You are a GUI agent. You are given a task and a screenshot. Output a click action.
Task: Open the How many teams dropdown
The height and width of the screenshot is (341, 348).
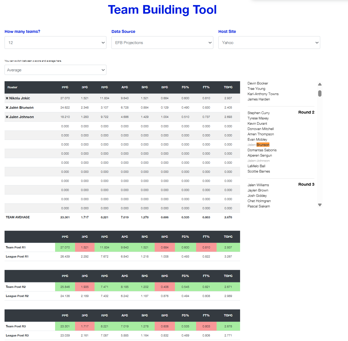(55, 42)
